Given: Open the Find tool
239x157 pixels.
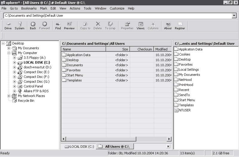Looking at the screenshot, I should pyautogui.click(x=58, y=26).
